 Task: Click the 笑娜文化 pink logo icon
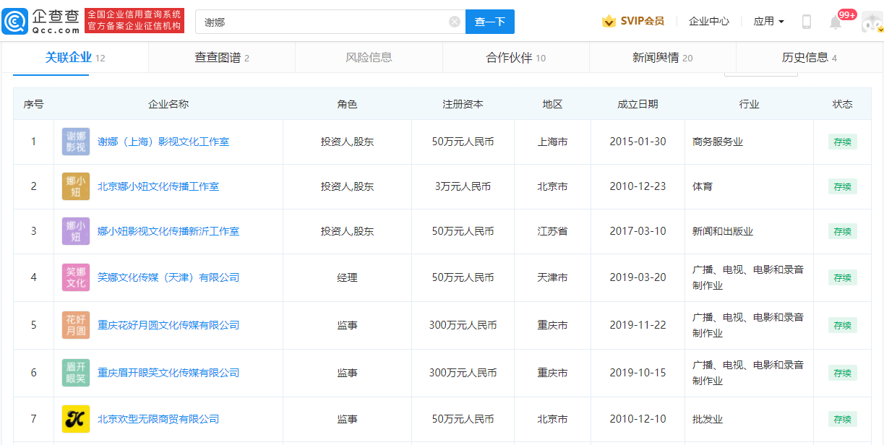[76, 277]
